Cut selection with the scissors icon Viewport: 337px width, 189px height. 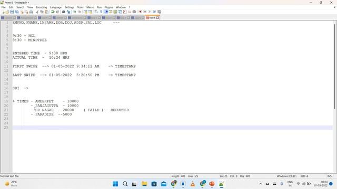[37, 12]
